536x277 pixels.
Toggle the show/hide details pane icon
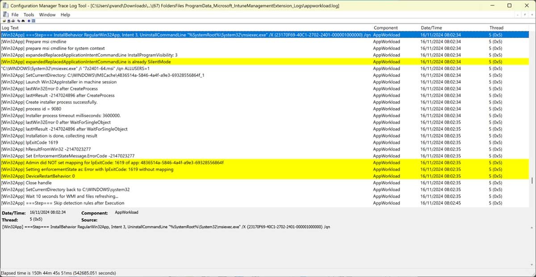(x=33, y=21)
